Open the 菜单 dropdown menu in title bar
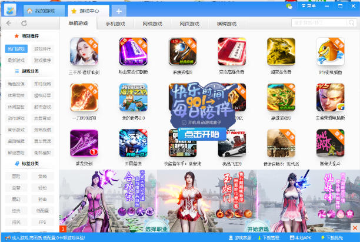 (x=309, y=6)
